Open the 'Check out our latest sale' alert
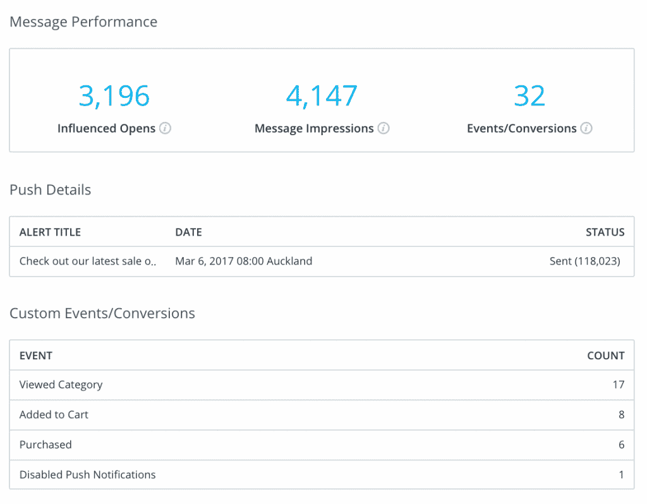The width and height of the screenshot is (647, 504). pyautogui.click(x=88, y=261)
